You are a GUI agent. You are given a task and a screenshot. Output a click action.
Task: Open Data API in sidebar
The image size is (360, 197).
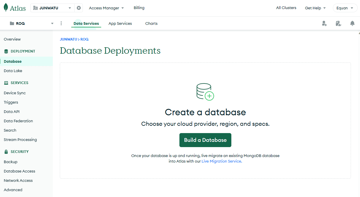pyautogui.click(x=12, y=111)
